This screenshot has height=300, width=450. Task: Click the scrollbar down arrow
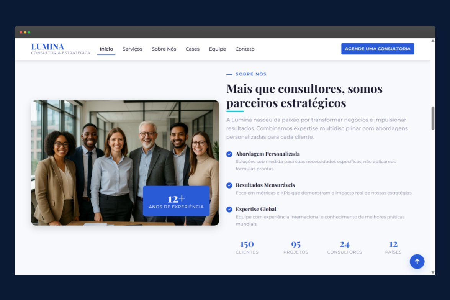(x=433, y=272)
